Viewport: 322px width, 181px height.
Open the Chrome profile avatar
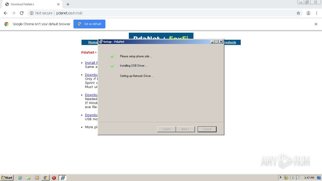tap(308, 13)
